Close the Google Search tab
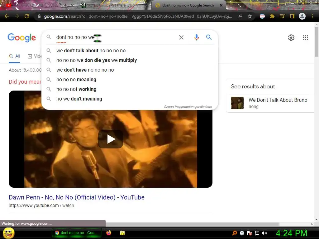 [221, 6]
